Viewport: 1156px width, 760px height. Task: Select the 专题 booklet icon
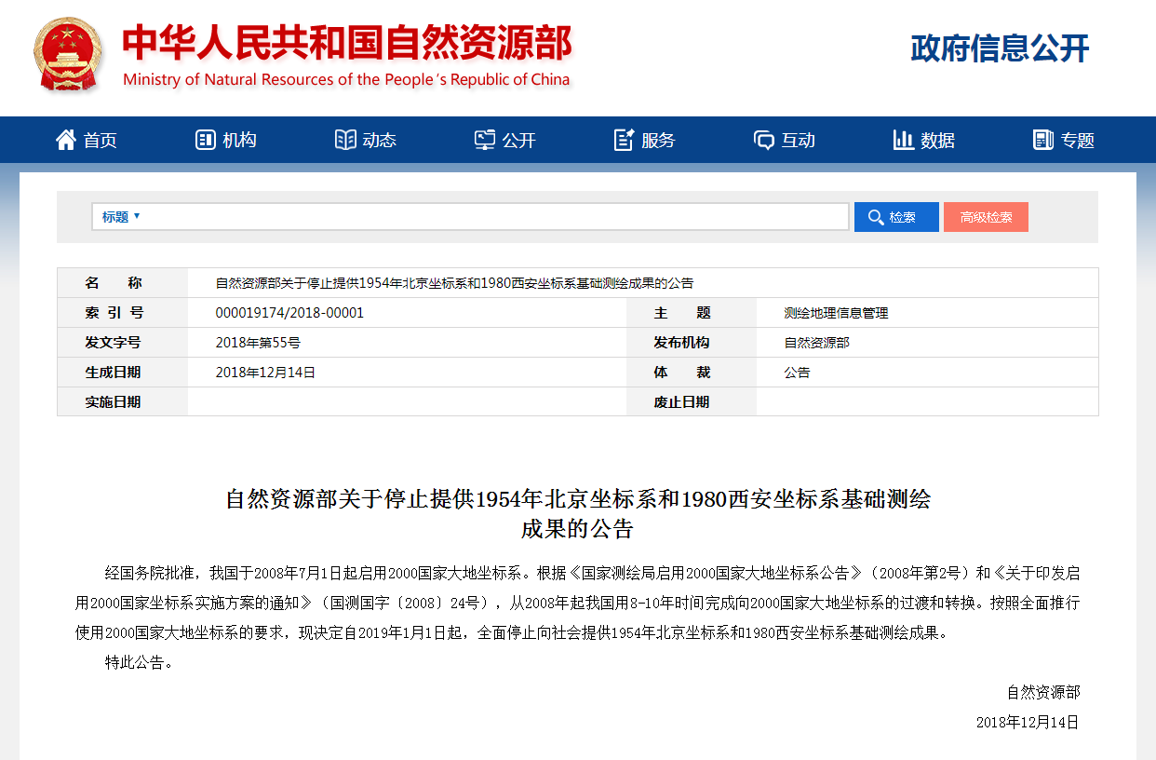[x=1043, y=139]
